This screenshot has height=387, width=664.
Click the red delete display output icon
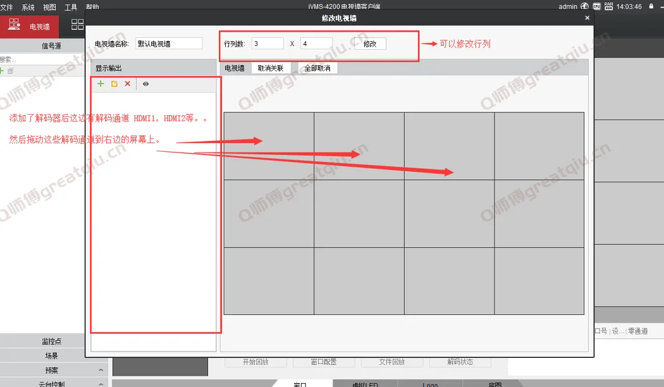[127, 83]
